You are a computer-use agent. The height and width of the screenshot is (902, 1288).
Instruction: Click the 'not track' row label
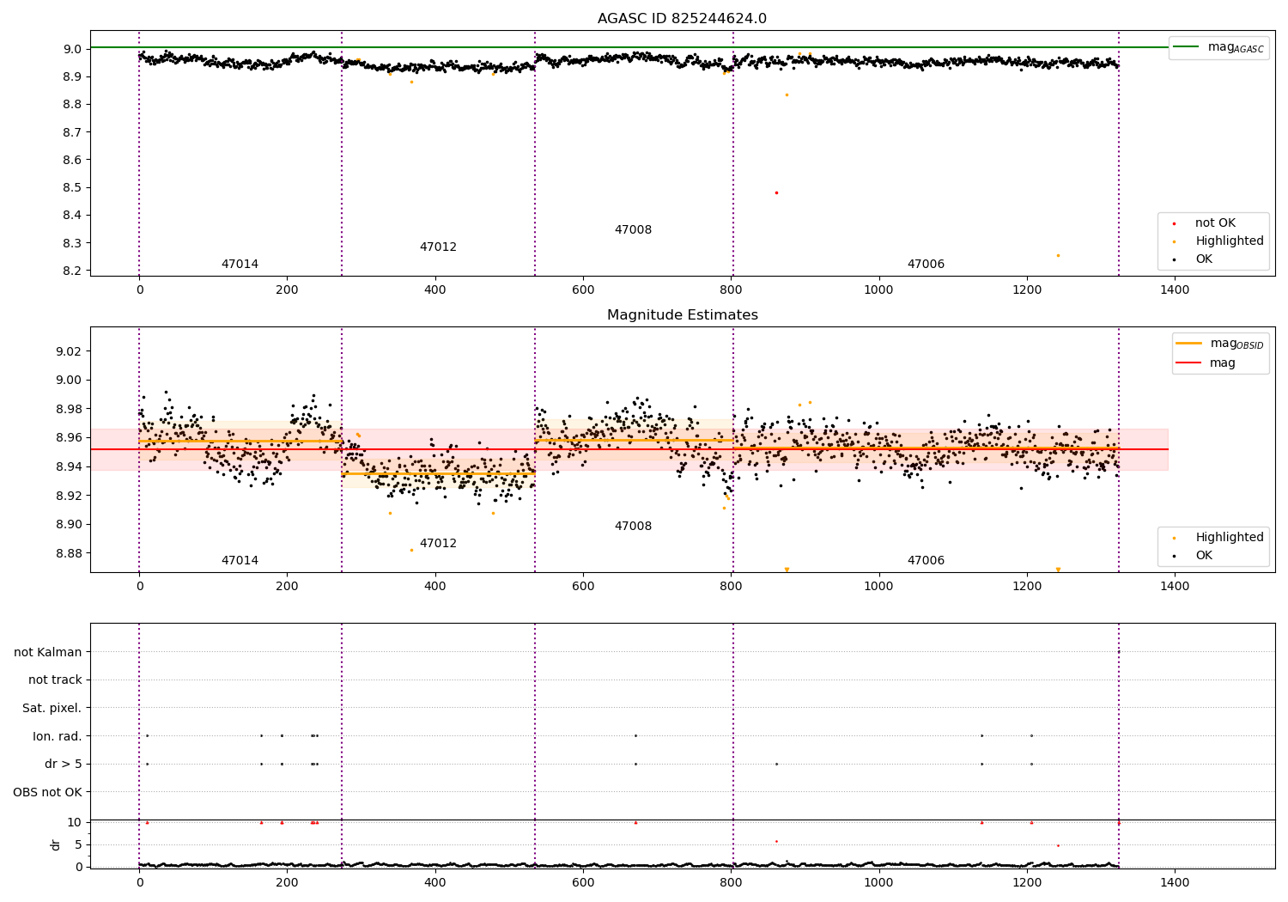(x=55, y=680)
